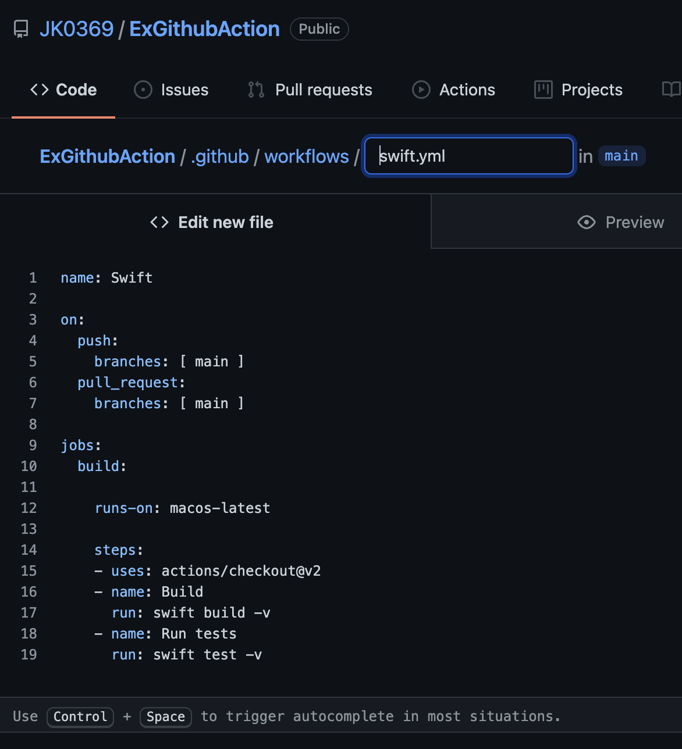Click the main branch label
682x749 pixels.
[x=621, y=156]
